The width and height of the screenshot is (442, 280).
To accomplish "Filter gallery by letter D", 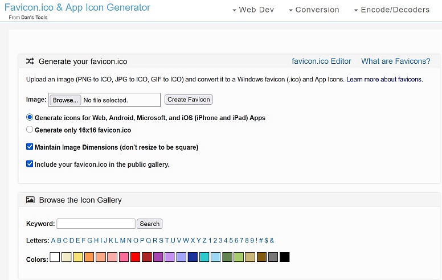I will pyautogui.click(x=72, y=241).
